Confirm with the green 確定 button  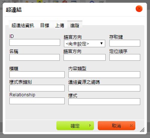point(75,126)
